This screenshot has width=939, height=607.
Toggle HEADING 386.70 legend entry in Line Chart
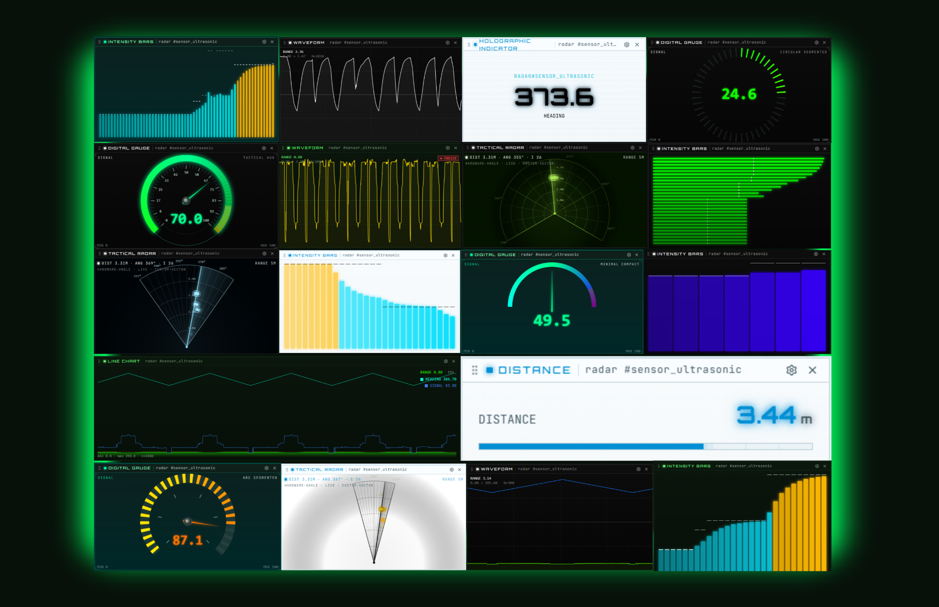click(438, 379)
